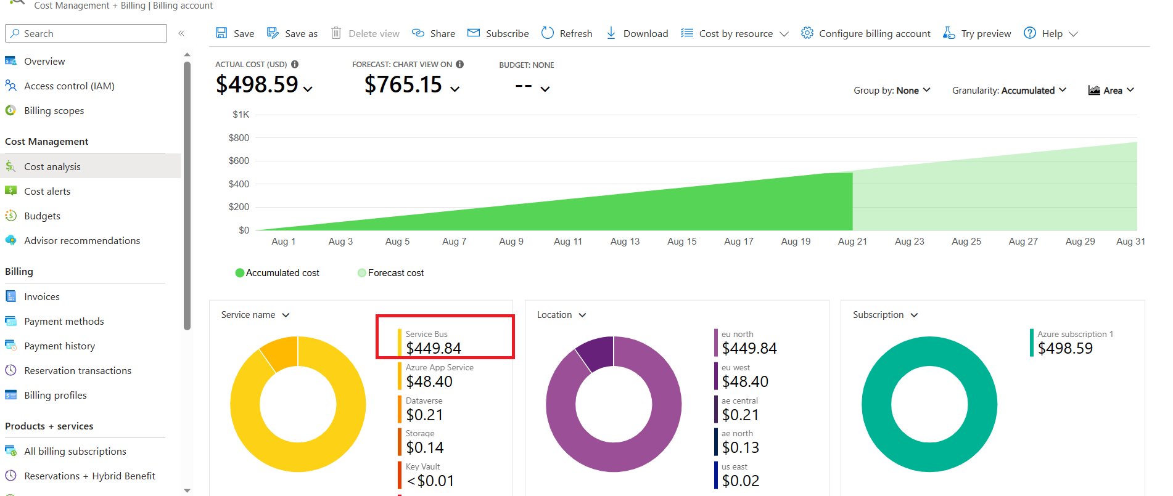The height and width of the screenshot is (496, 1173).
Task: Click the Subscribe button label
Action: click(x=507, y=33)
